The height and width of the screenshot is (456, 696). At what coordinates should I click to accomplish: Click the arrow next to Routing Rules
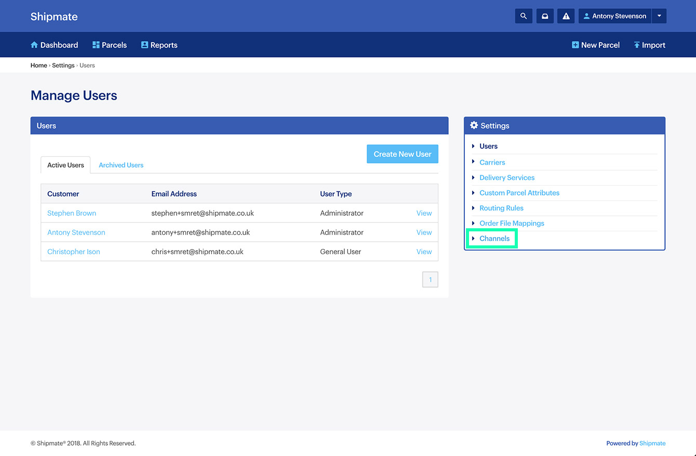pyautogui.click(x=473, y=208)
